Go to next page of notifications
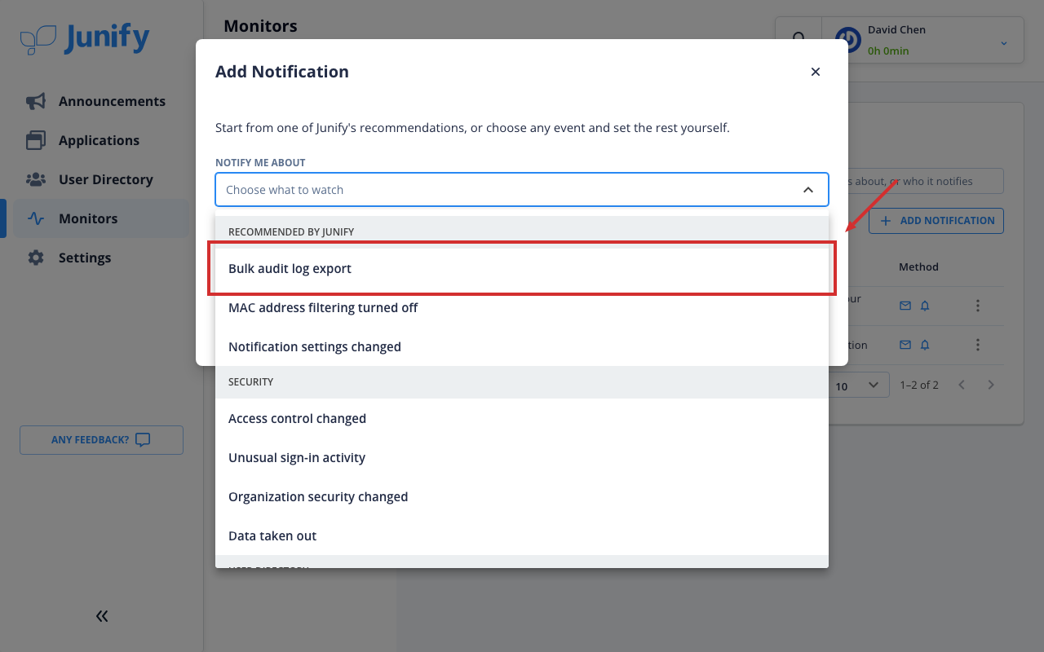Viewport: 1044px width, 652px height. tap(991, 385)
